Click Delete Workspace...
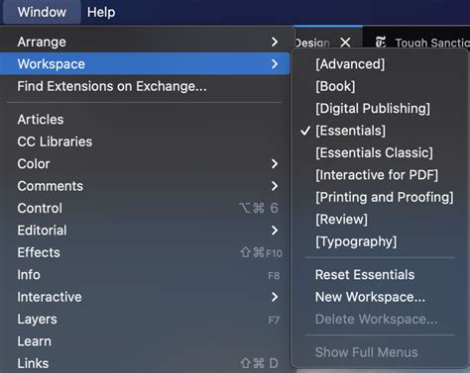The height and width of the screenshot is (373, 470). (x=380, y=320)
